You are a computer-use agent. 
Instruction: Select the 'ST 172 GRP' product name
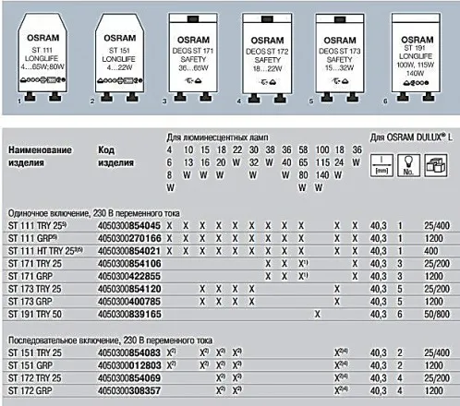[x=30, y=390]
